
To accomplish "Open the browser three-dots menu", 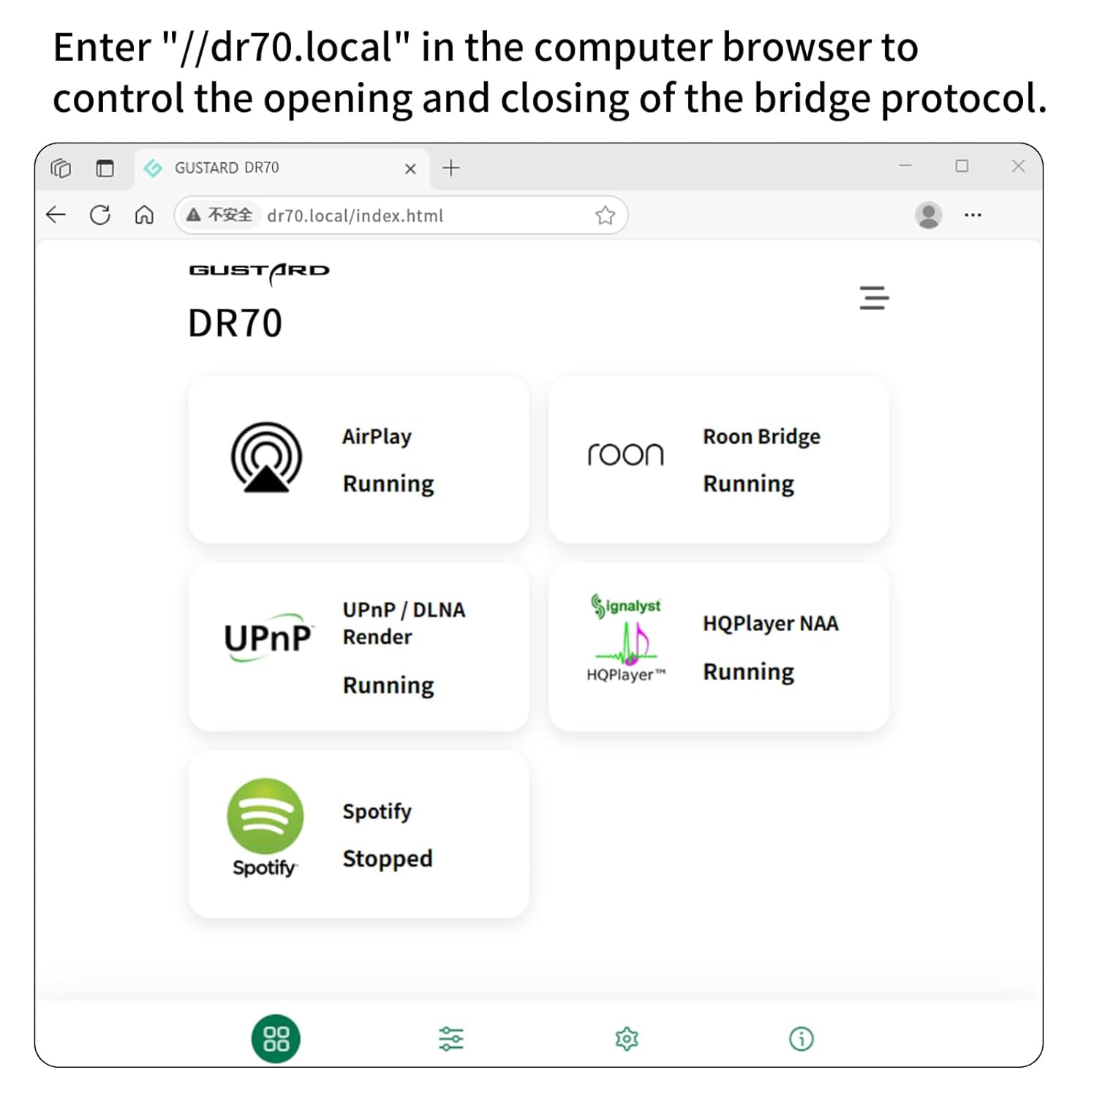I will coord(973,215).
